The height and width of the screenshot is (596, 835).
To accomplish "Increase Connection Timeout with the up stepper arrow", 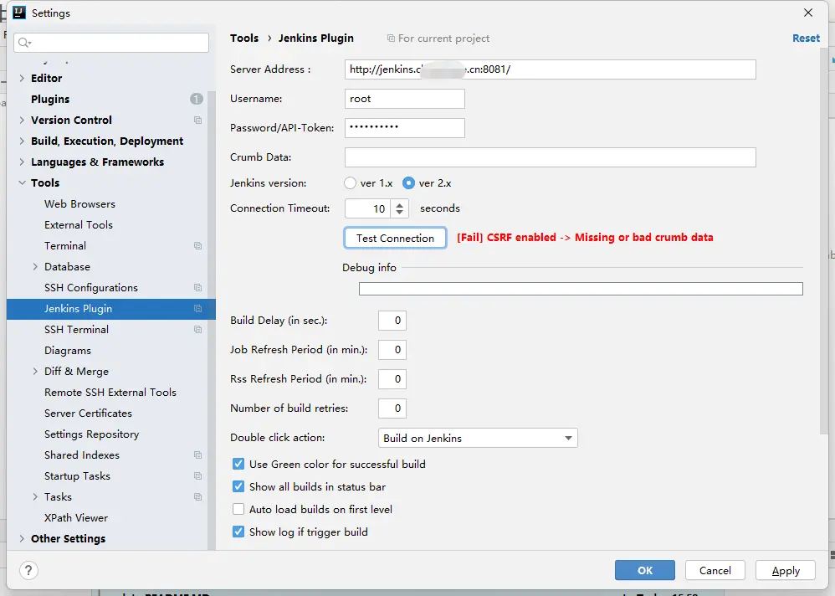I will tap(399, 203).
